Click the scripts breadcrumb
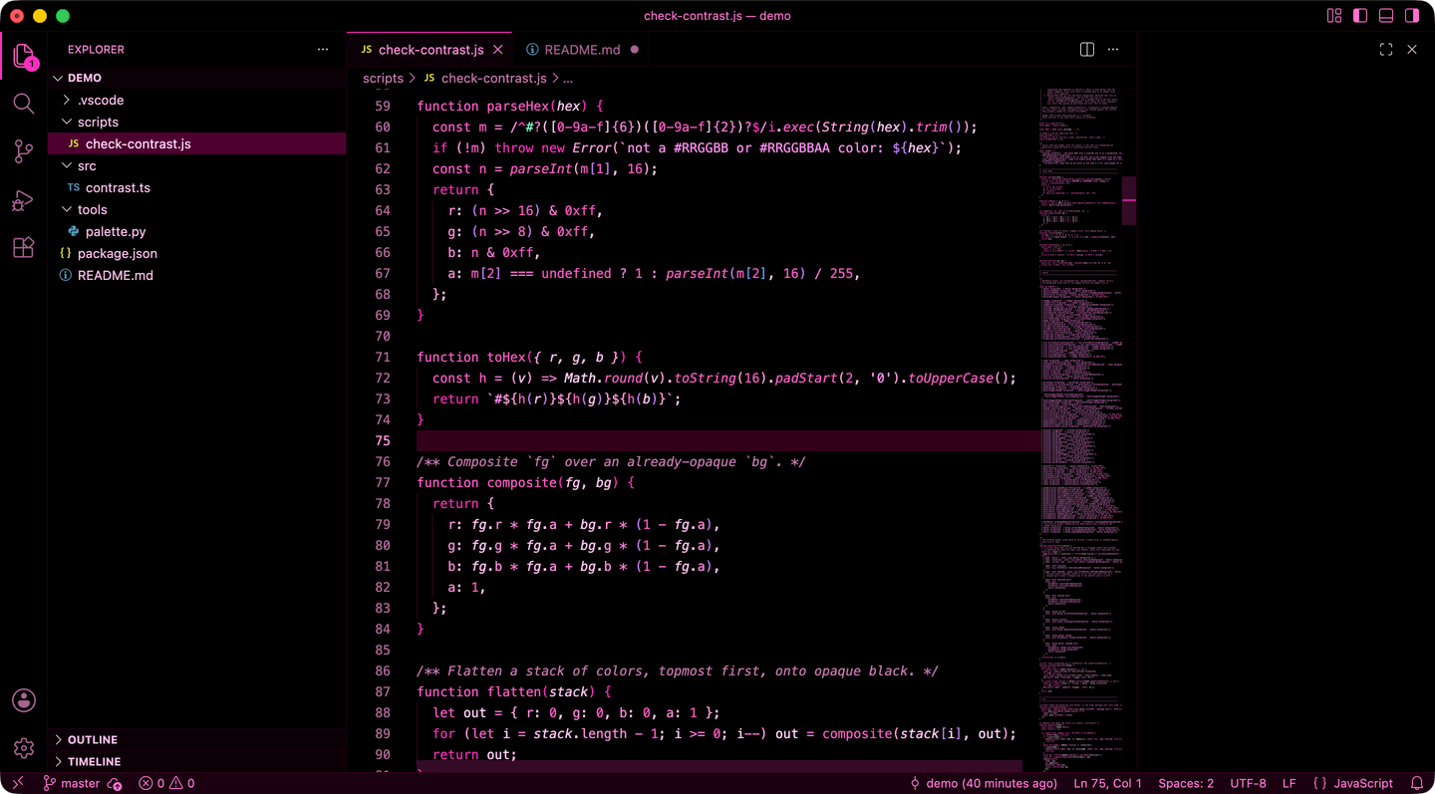The width and height of the screenshot is (1435, 794). tap(383, 78)
